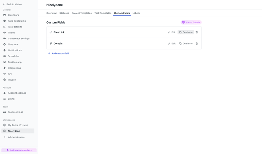Open the Statuses tab
This screenshot has height=154, width=262.
64,13
